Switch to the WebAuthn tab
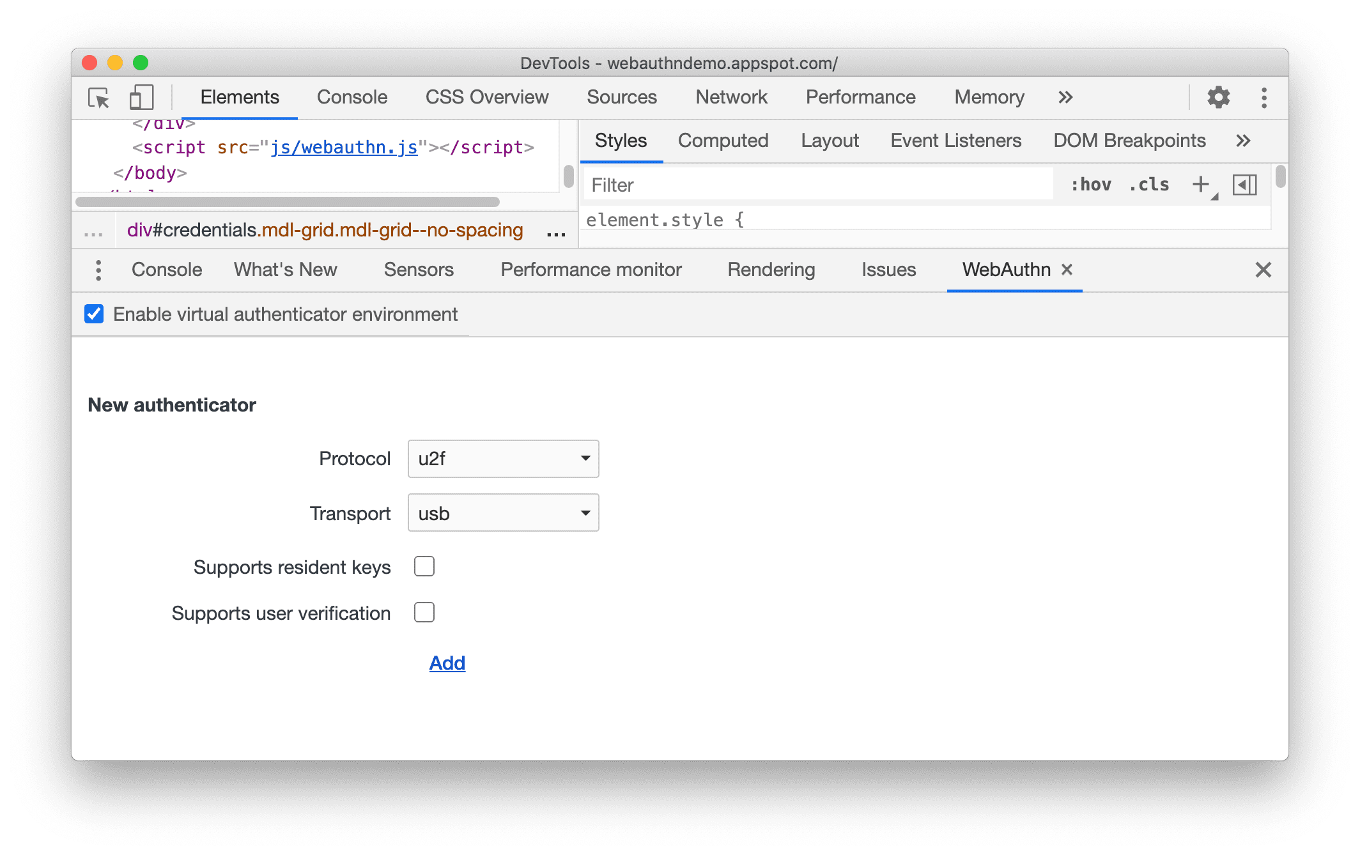The height and width of the screenshot is (855, 1360). (1005, 269)
